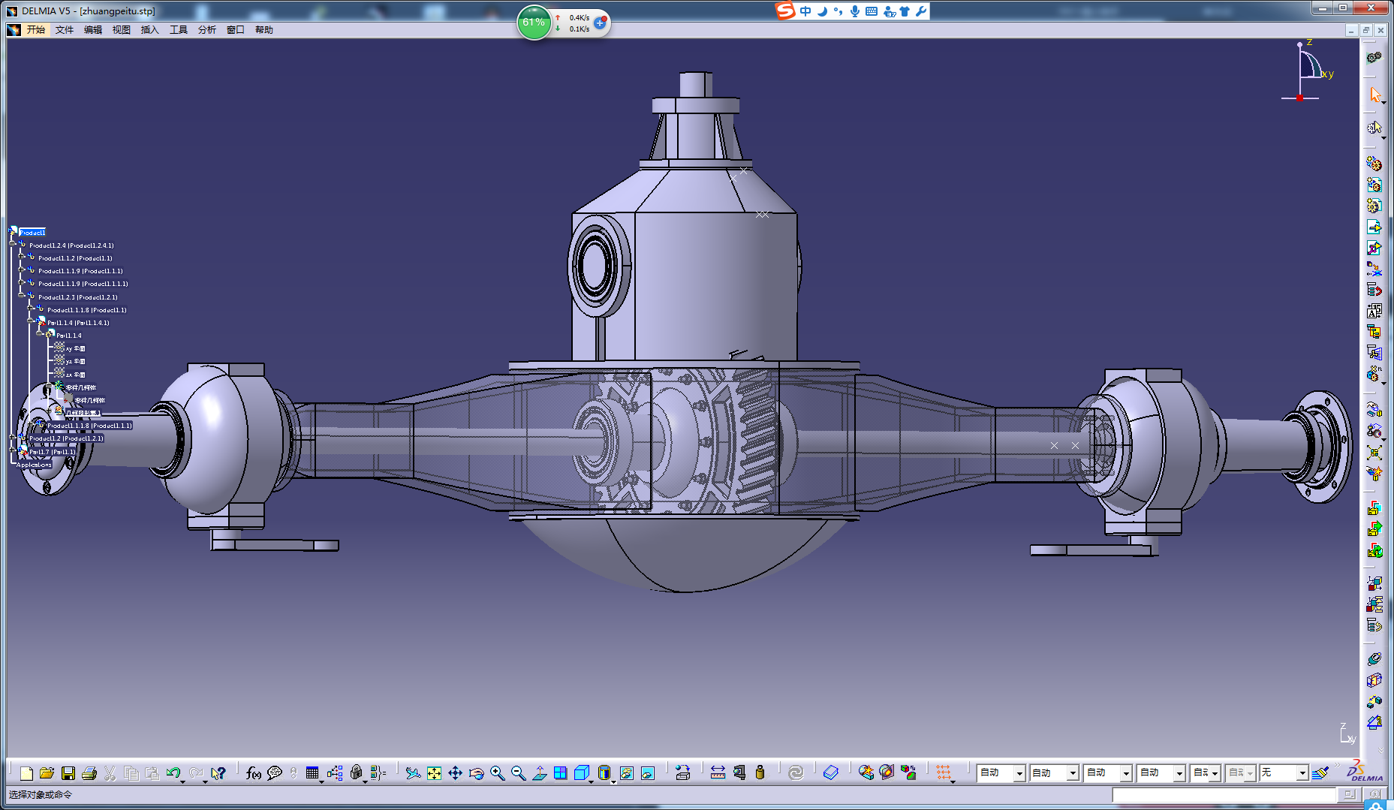Click the blue plus on speed widget
The height and width of the screenshot is (810, 1394).
600,23
